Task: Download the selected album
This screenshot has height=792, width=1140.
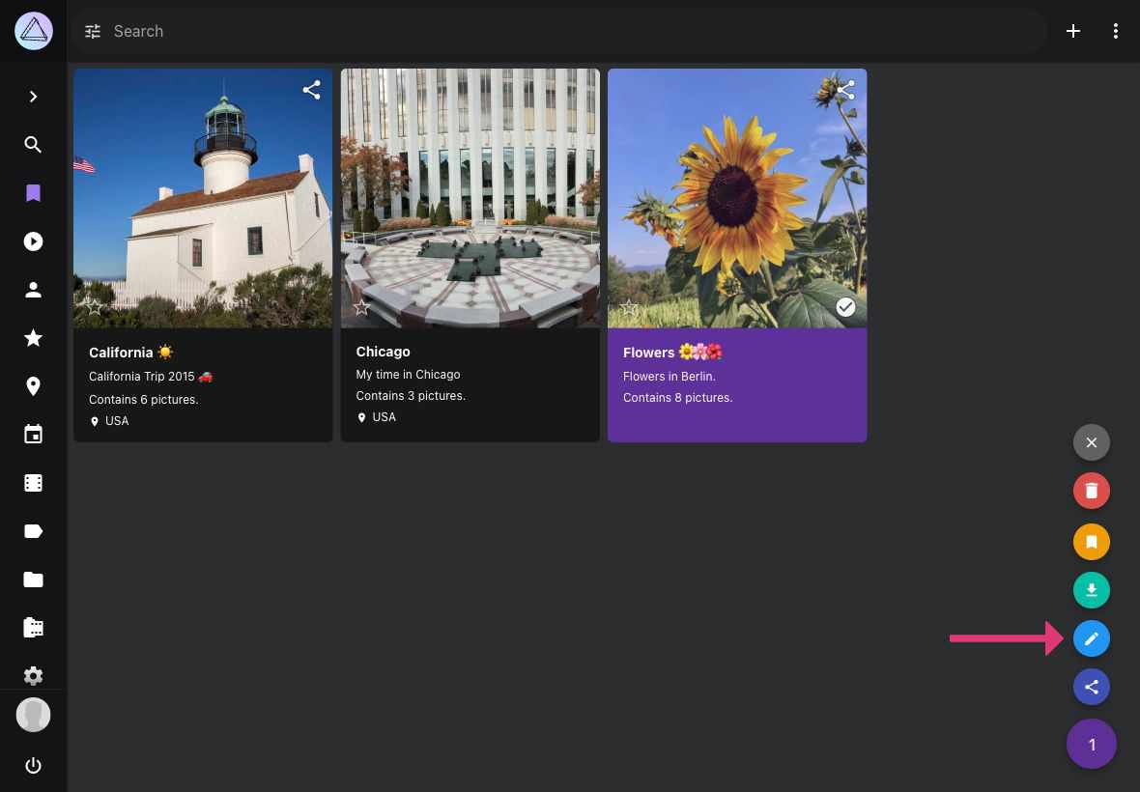Action: (1091, 589)
